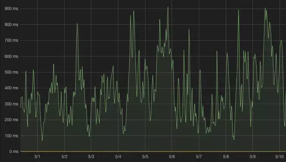Click the 300 ms y-axis label
The width and height of the screenshot is (286, 162).
(x=11, y=104)
